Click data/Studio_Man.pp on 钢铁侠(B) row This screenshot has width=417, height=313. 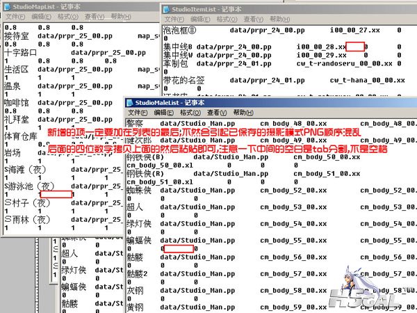pyautogui.click(x=231, y=157)
